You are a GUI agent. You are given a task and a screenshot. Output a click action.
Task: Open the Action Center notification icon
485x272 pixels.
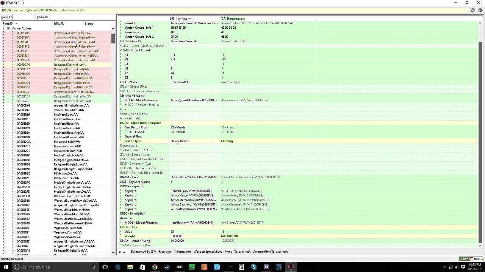click(x=463, y=267)
